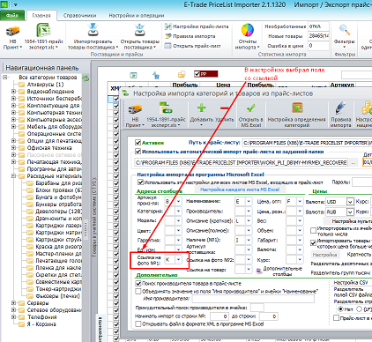Click the Имя производителя text field

tap(253, 299)
